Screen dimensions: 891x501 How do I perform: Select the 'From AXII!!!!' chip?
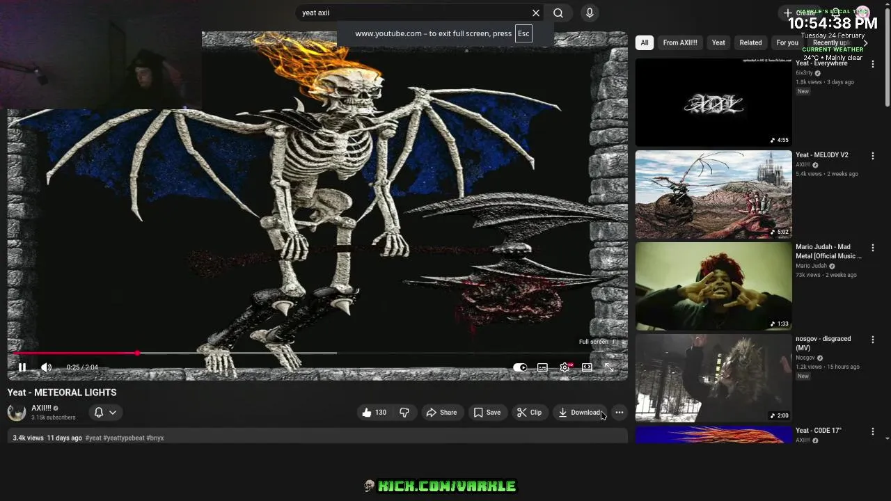[x=680, y=42]
